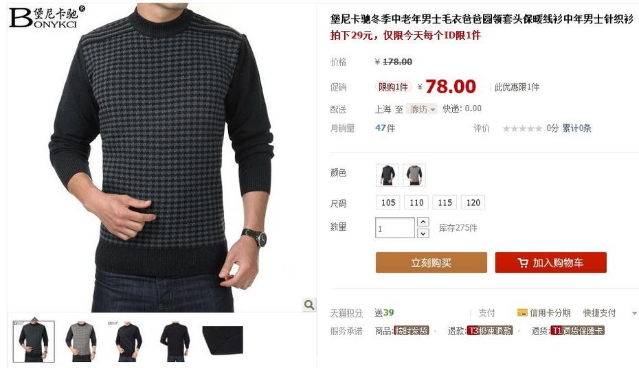Click the magnifier zoom icon on product image
Viewport: 639px width, 368px height.
[309, 305]
